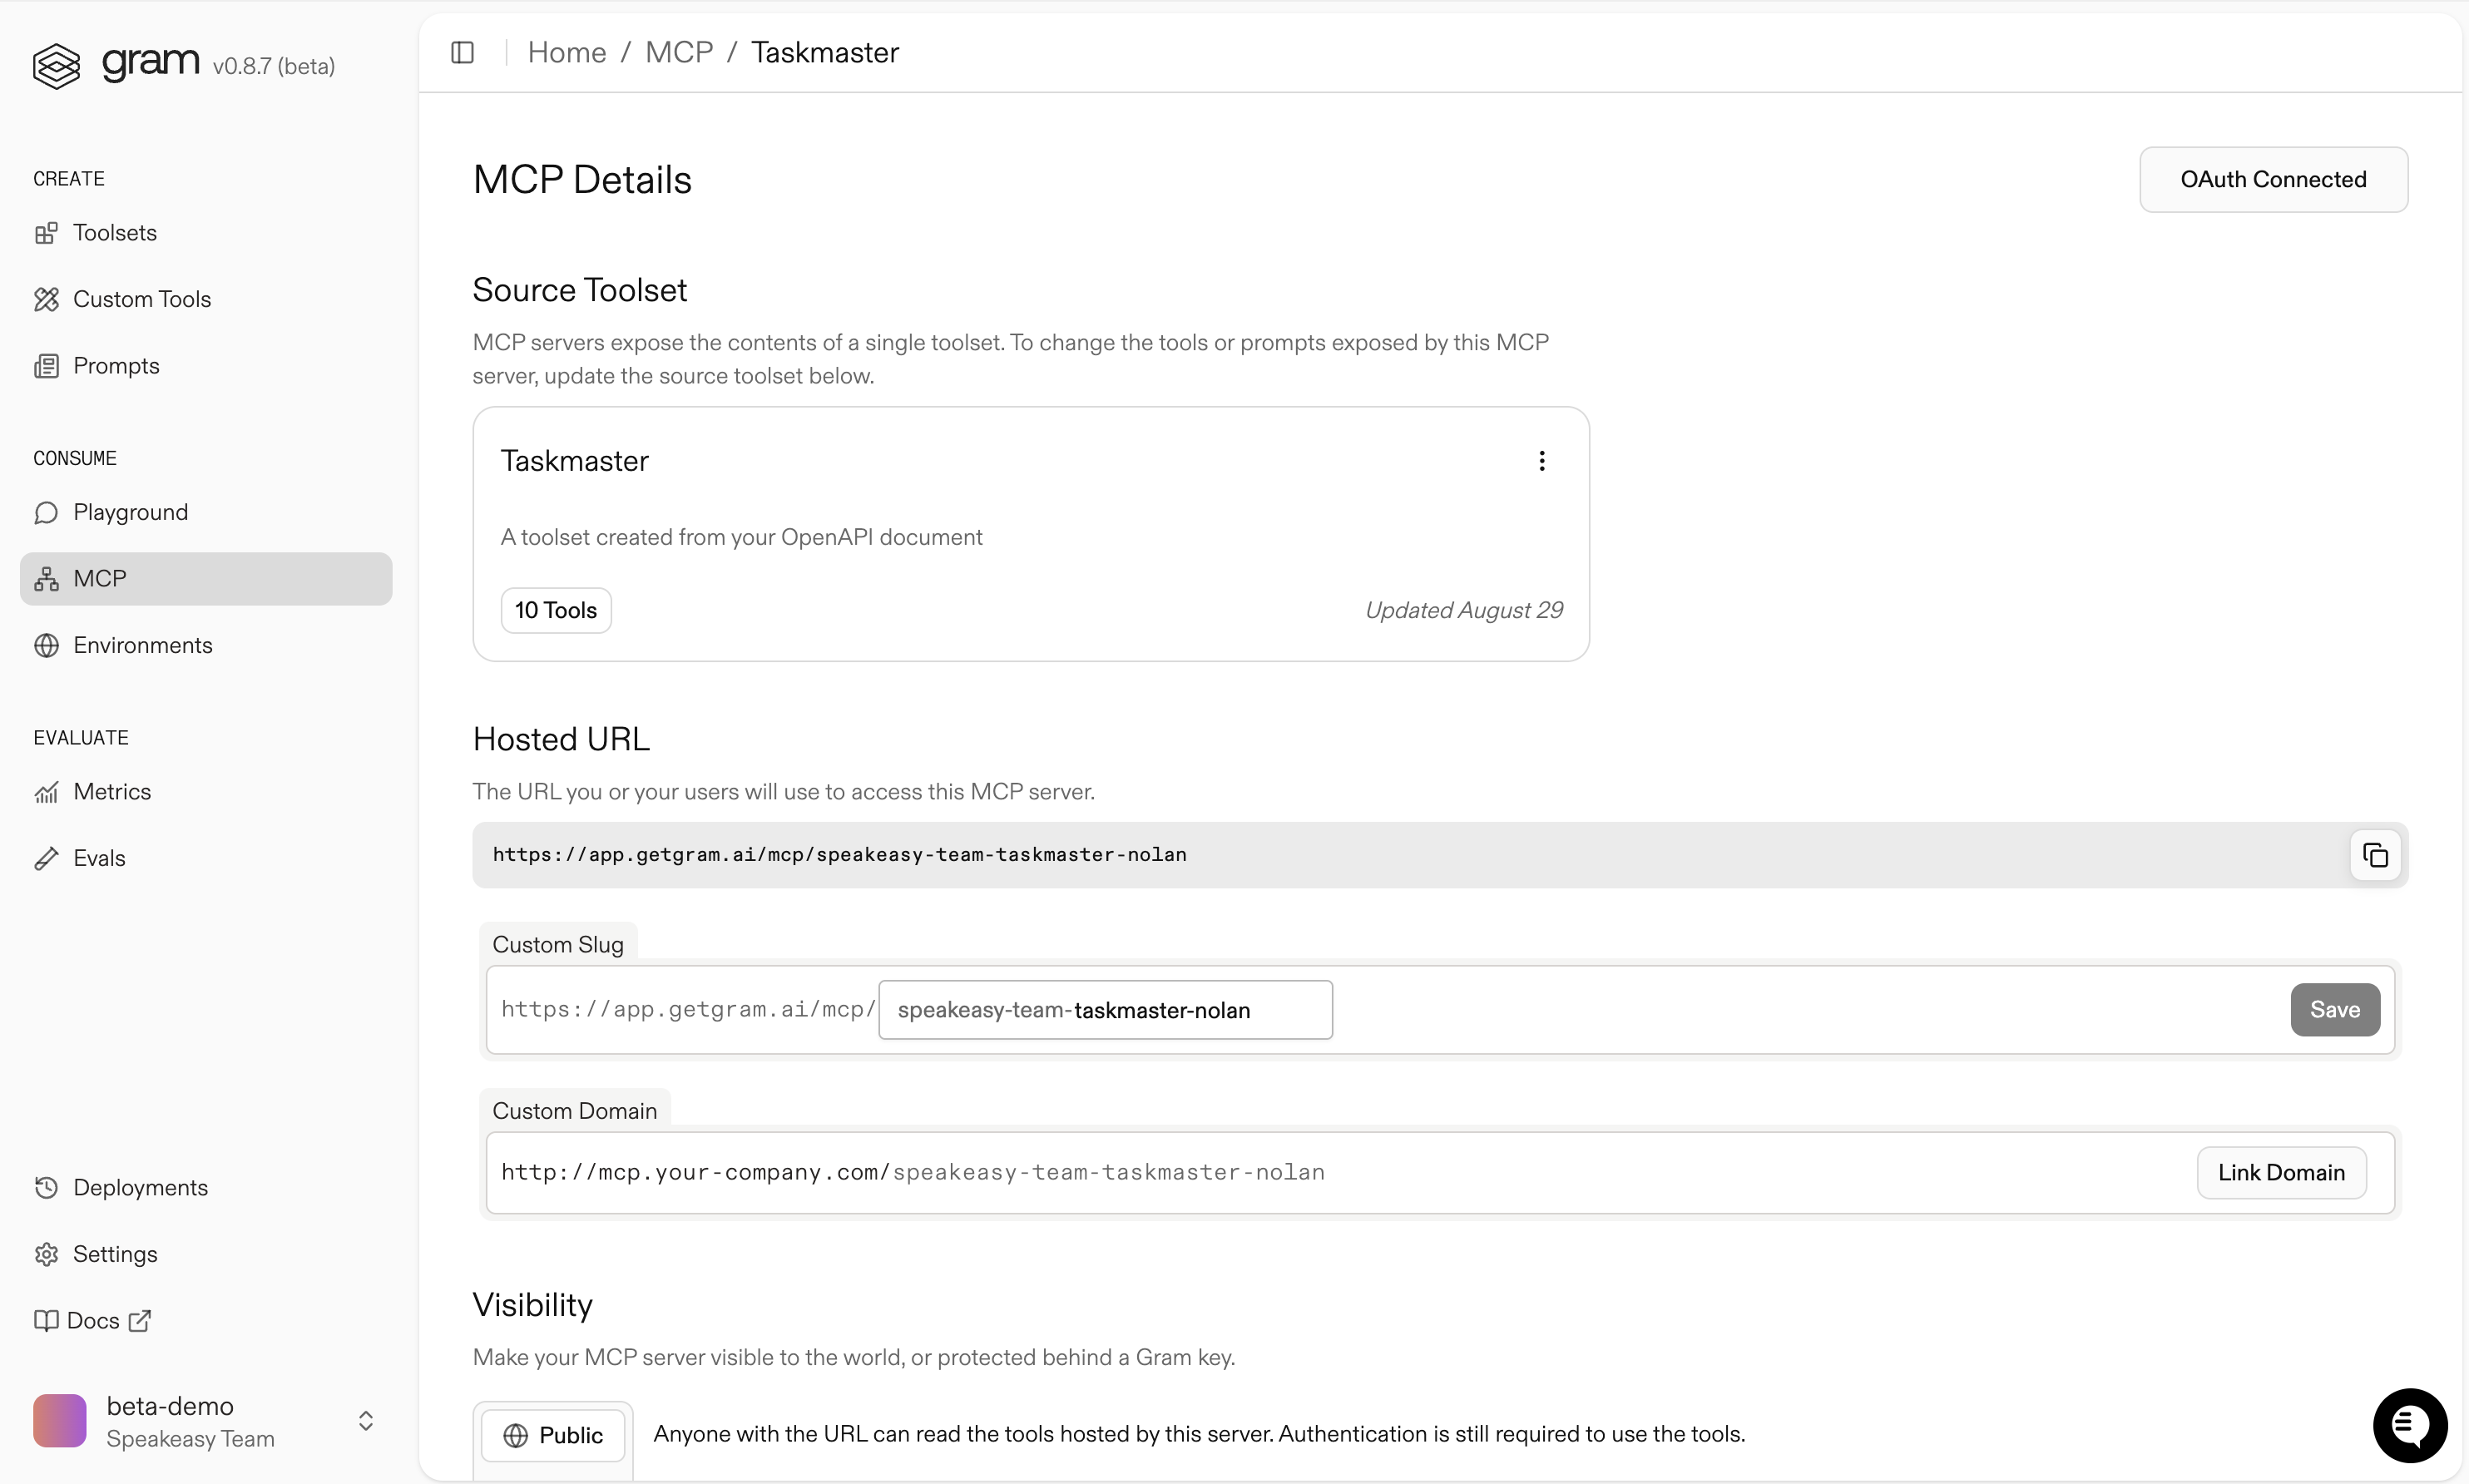Click the OAuth Connected button
2469x1484 pixels.
tap(2273, 180)
